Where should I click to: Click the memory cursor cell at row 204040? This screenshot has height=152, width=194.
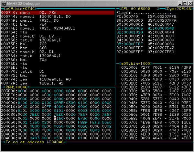click(55, 119)
